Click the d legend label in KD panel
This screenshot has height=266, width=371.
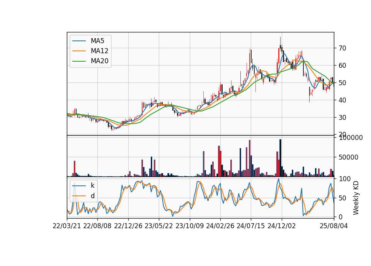[x=92, y=196]
